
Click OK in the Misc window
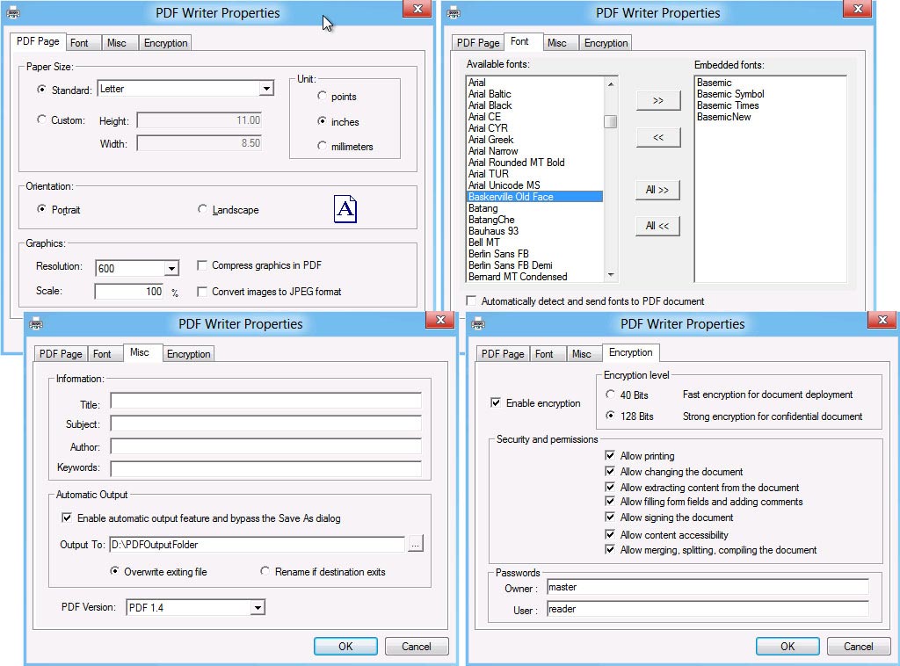[x=345, y=646]
